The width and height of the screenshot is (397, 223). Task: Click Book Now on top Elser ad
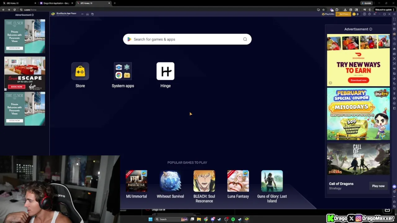[15, 48]
